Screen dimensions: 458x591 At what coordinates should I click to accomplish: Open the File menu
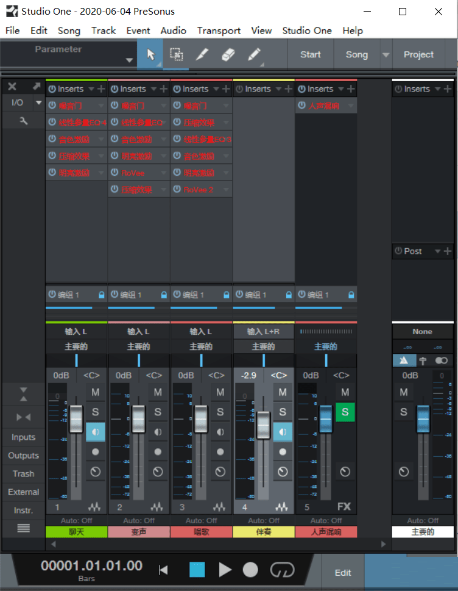[x=12, y=30]
